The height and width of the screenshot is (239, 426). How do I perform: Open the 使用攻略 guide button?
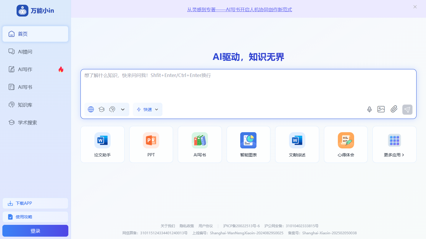point(35,217)
